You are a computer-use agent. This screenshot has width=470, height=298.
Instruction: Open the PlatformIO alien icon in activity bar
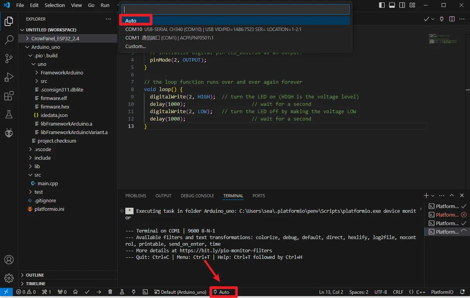[9, 133]
